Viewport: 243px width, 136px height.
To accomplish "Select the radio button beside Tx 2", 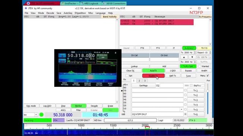I will click(185, 95).
